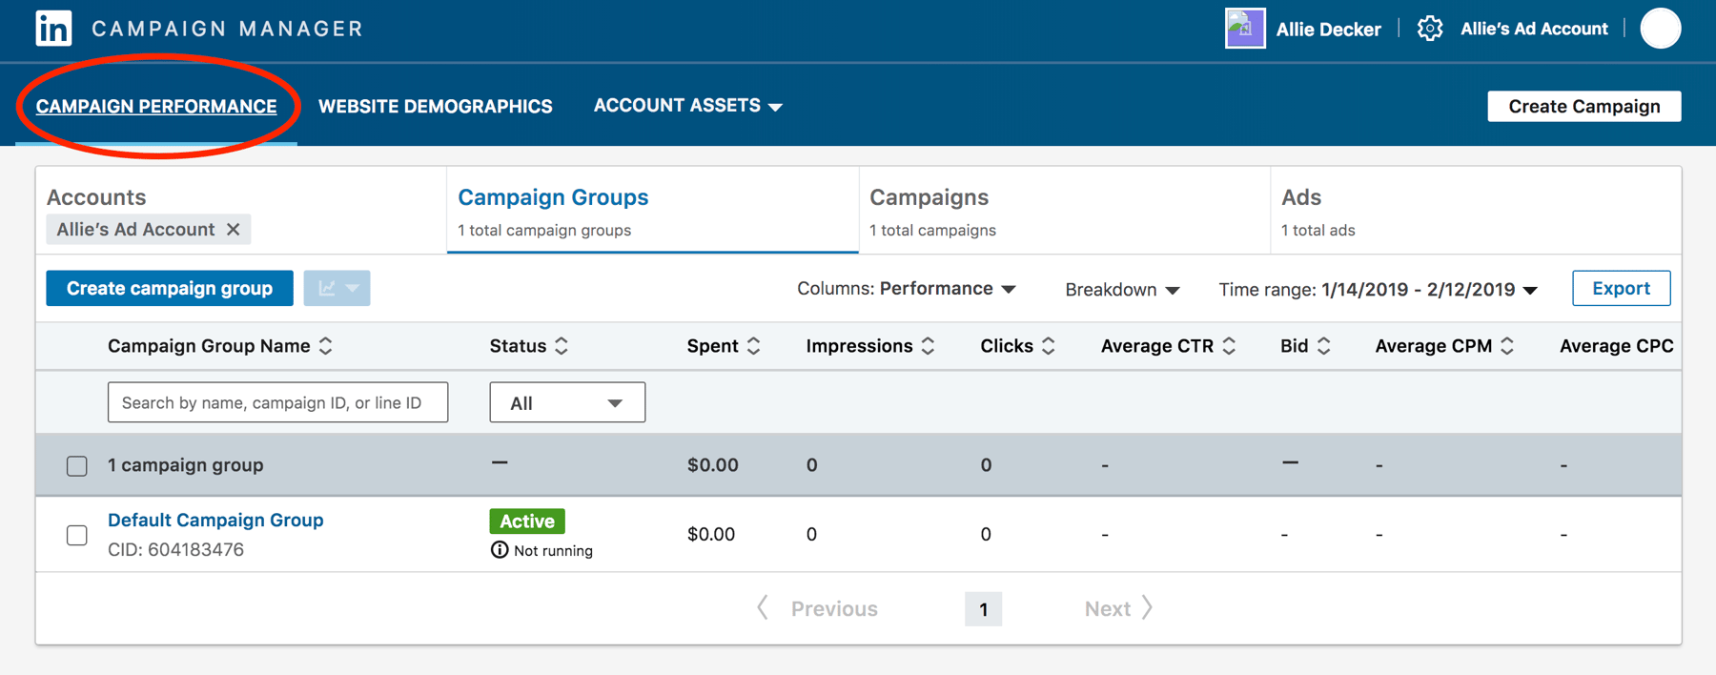Sort by Clicks column arrows
This screenshot has height=675, width=1716.
tap(1049, 346)
